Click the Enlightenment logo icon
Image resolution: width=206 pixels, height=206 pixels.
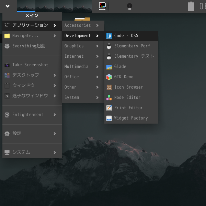[x=7, y=115]
